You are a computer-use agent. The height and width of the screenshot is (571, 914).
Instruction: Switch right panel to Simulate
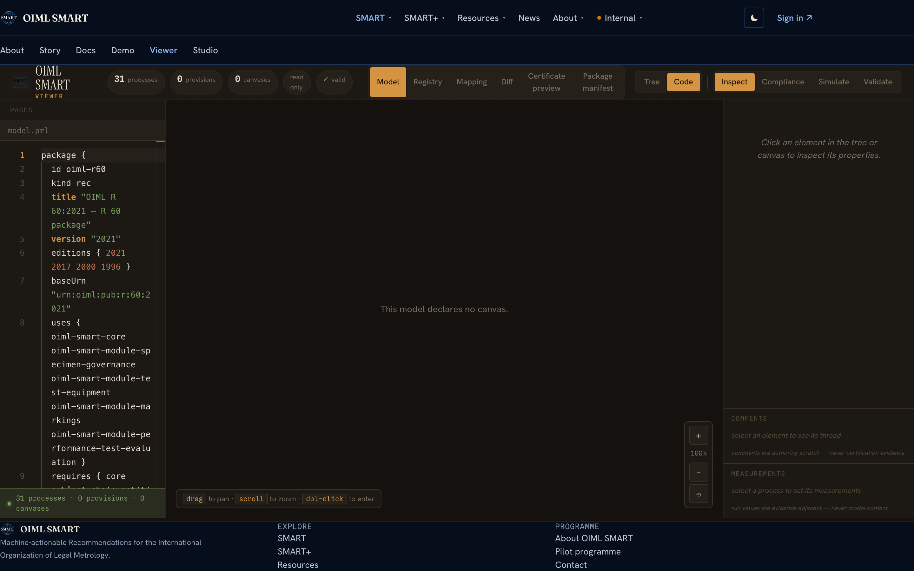[x=834, y=82]
